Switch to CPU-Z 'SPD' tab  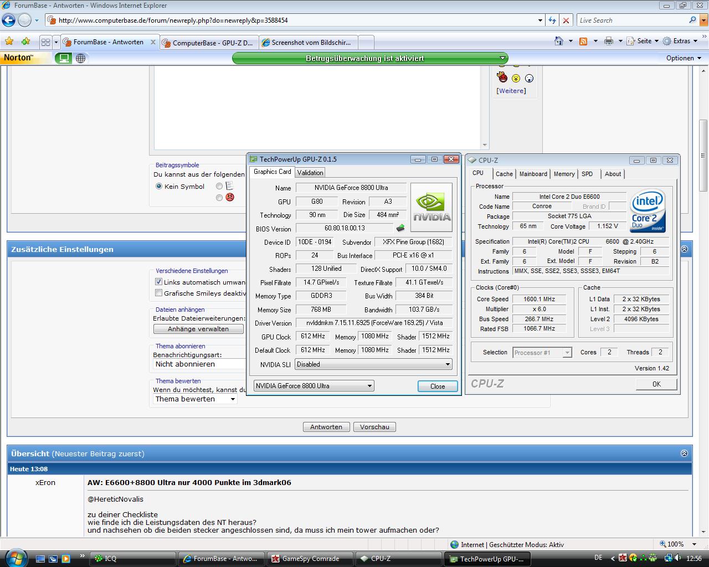coord(587,174)
